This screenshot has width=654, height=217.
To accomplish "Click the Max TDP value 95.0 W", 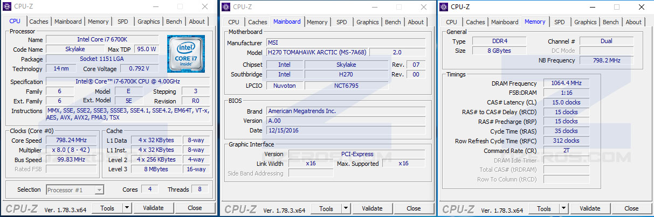I will [x=146, y=49].
